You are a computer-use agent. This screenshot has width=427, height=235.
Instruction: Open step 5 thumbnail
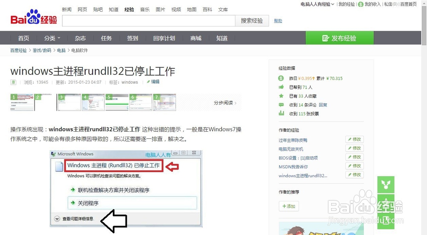coord(117,102)
